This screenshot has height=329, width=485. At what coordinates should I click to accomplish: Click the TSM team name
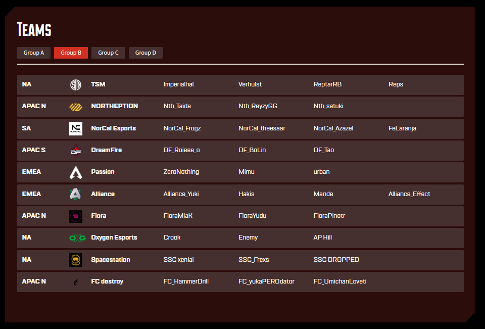98,84
